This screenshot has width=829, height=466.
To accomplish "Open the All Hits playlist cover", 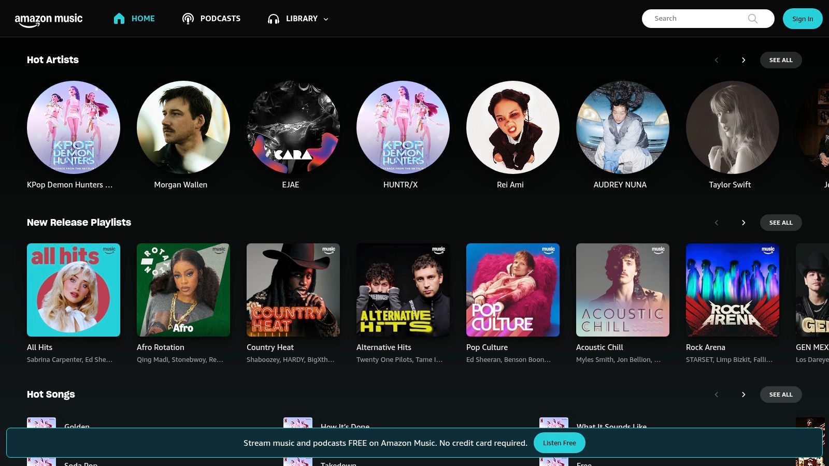I will (74, 290).
